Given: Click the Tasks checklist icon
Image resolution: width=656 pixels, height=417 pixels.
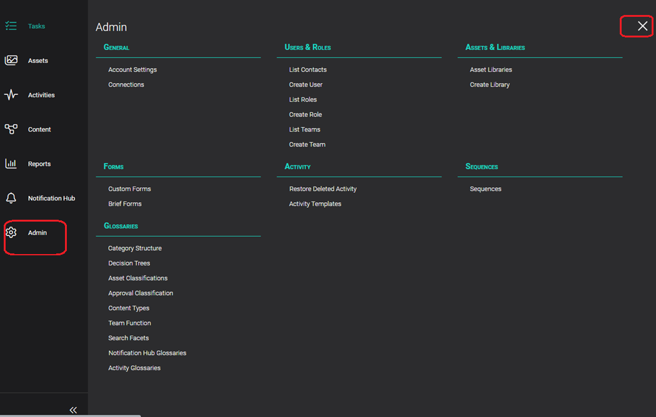Looking at the screenshot, I should click(x=11, y=26).
